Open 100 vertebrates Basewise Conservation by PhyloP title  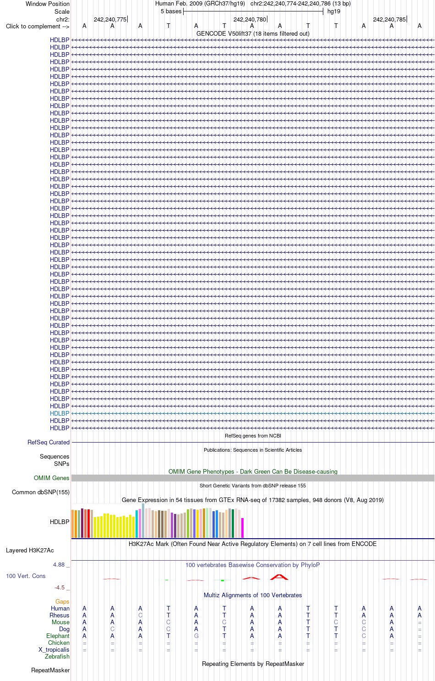[253, 565]
